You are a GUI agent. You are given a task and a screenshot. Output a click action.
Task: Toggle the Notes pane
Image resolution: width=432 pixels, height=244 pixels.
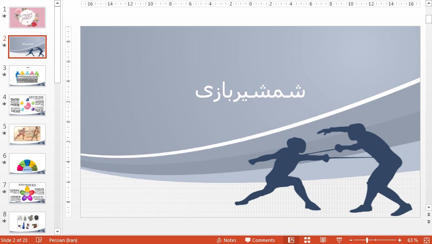[x=226, y=240]
